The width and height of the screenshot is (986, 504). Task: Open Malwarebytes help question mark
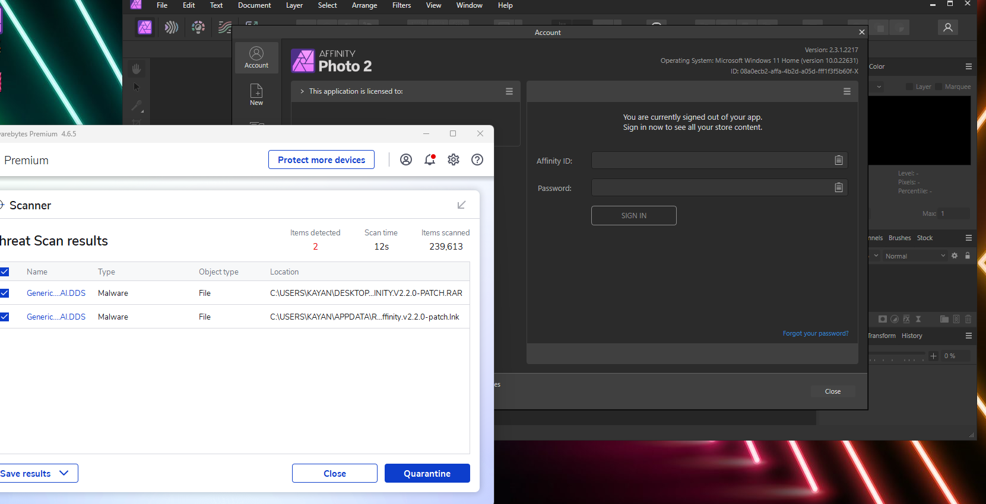coord(477,160)
